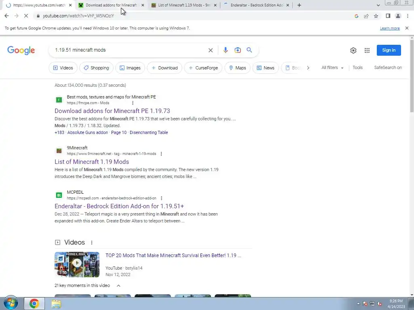This screenshot has width=414, height=310.
Task: Open Windows Start menu orb
Action: tap(11, 303)
